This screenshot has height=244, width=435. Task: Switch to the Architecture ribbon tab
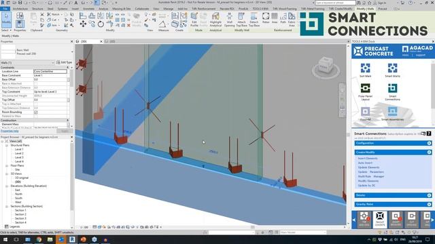click(x=20, y=9)
